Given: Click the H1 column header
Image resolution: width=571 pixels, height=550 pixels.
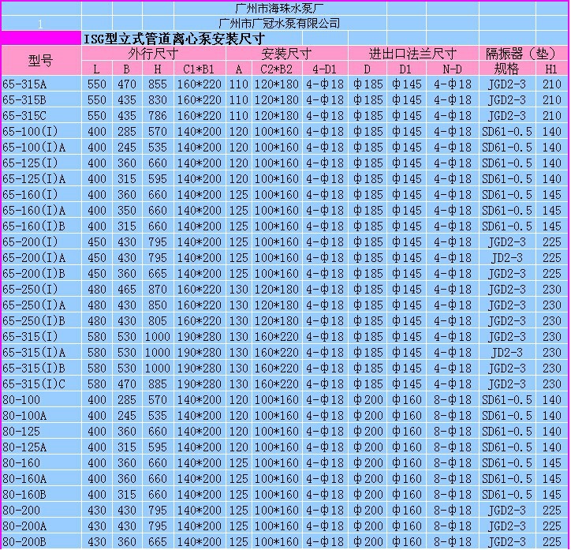Looking at the screenshot, I should 551,69.
